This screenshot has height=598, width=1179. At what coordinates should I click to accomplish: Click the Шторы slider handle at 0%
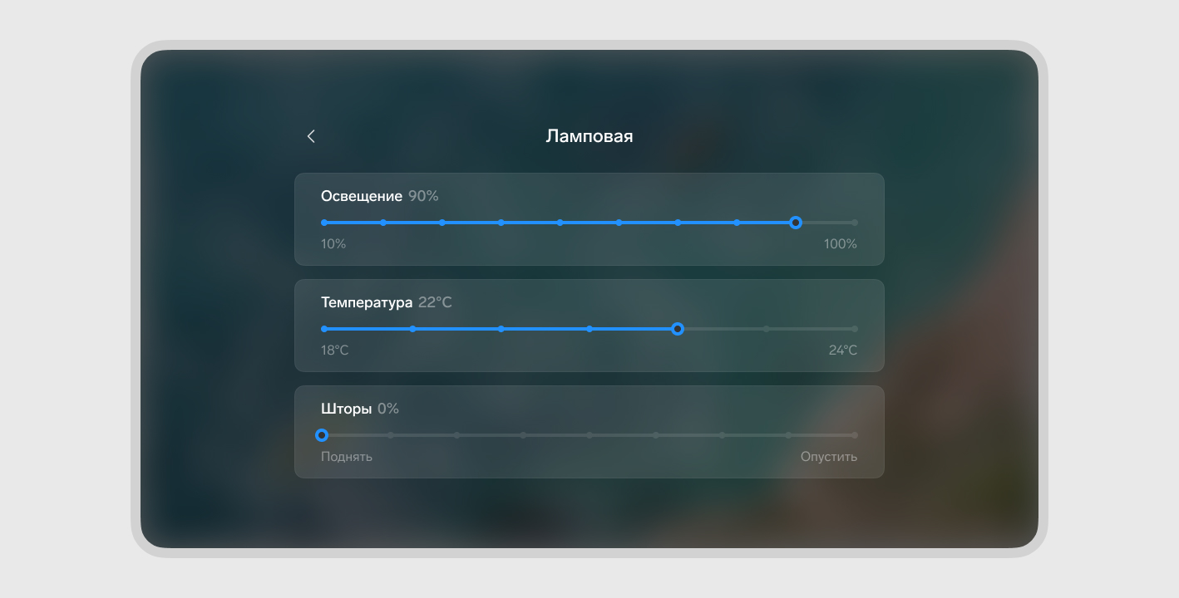322,435
